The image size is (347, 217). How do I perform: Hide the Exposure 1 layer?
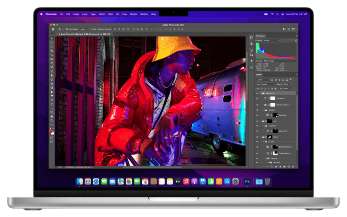[257, 115]
